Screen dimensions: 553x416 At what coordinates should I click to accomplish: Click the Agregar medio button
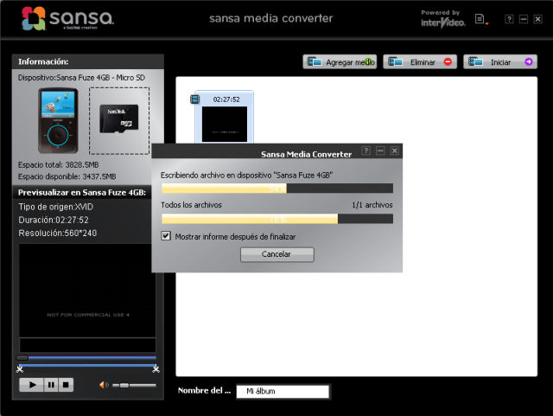click(x=340, y=61)
